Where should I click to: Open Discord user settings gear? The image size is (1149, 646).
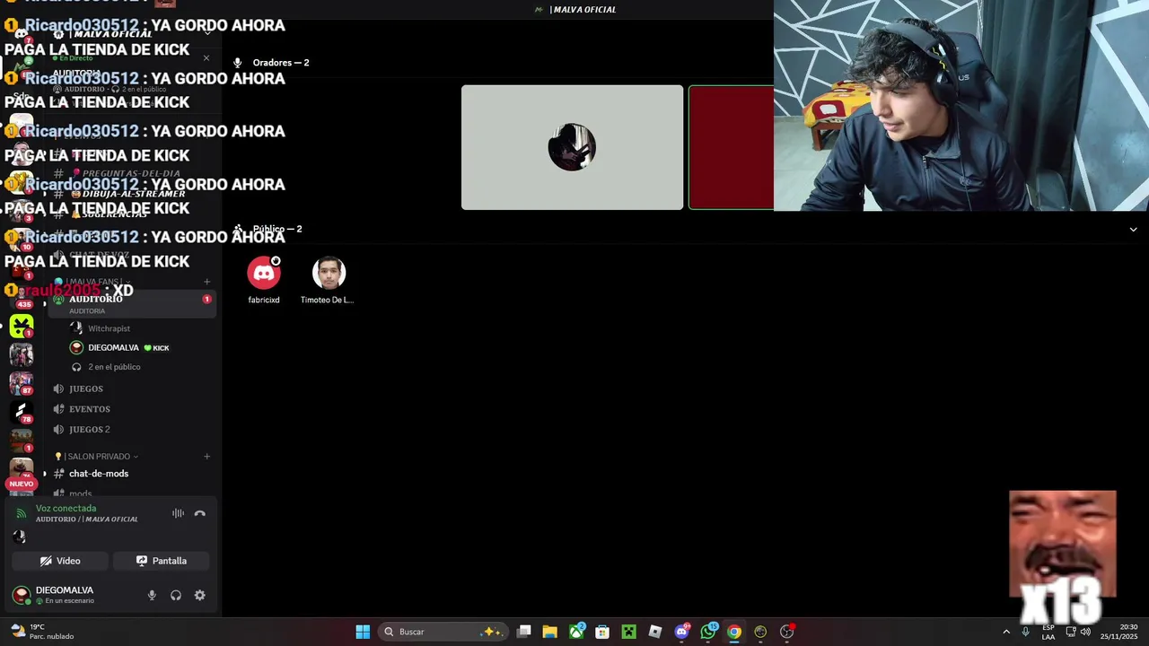tap(200, 595)
